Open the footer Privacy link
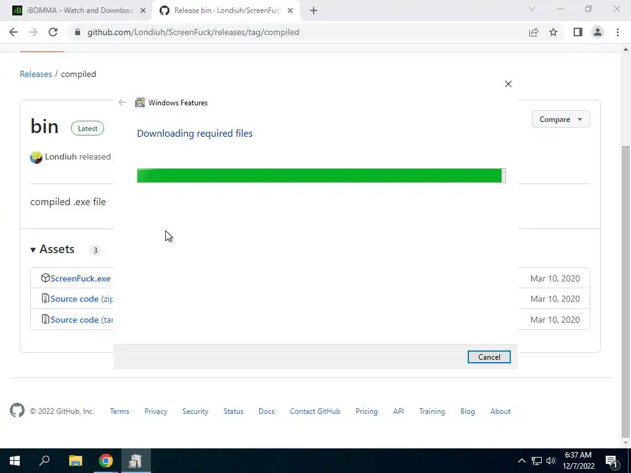Screen dimensions: 631x473 pos(156,411)
